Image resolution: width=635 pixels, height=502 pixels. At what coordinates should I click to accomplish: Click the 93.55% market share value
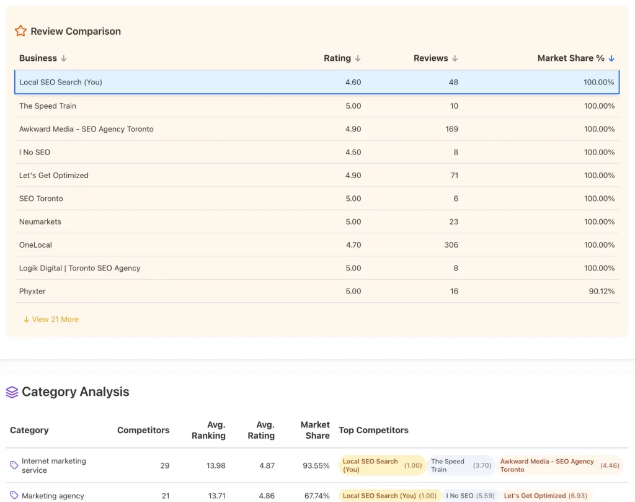[x=316, y=465]
